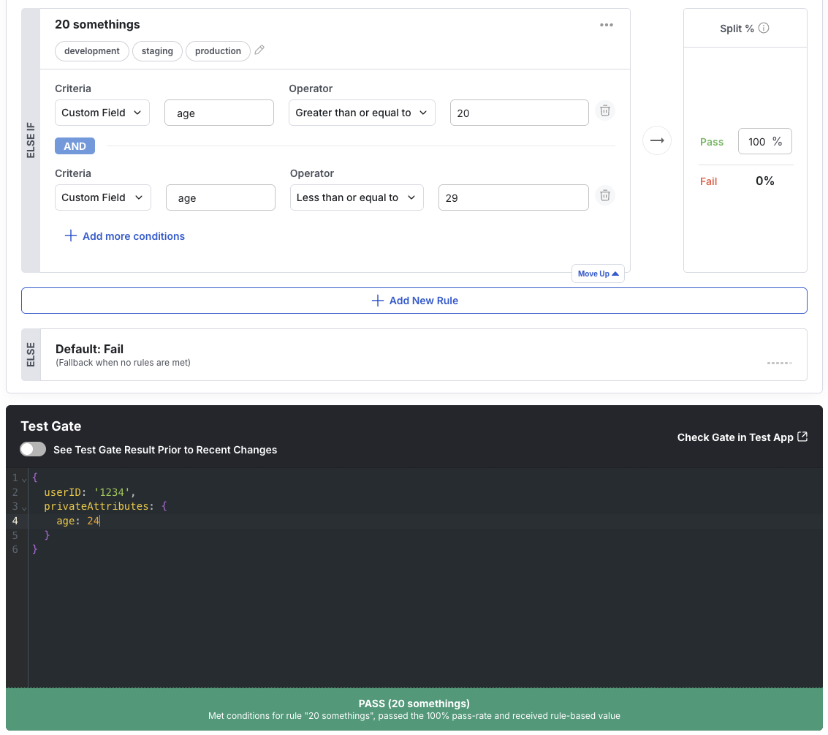
Task: Click the arrow circle next to Pass split
Action: point(657,140)
